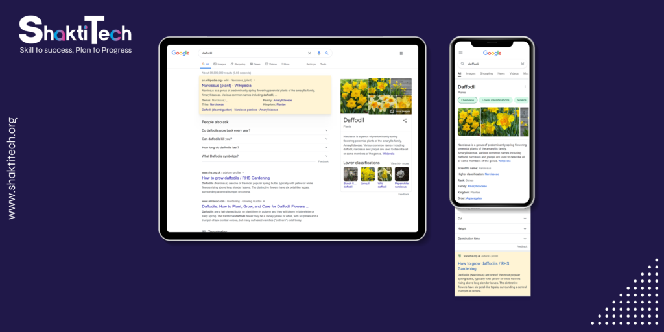
Task: Open the almanac.com Daffodils planting guide result
Action: [255, 206]
